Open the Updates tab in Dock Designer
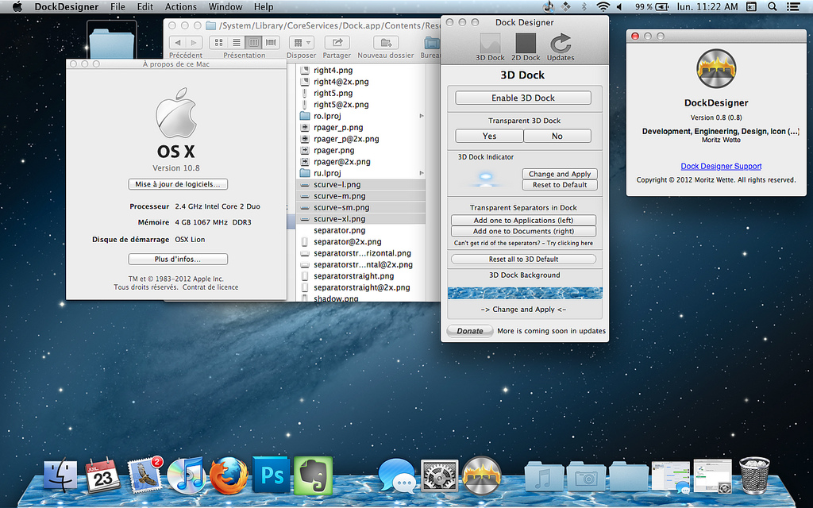This screenshot has width=813, height=508. tap(561, 47)
